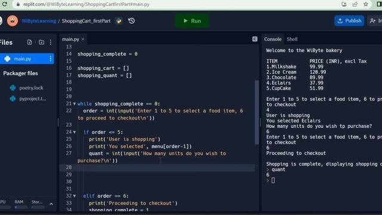The image size is (382, 215).
Task: Publish the repl
Action: (349, 21)
